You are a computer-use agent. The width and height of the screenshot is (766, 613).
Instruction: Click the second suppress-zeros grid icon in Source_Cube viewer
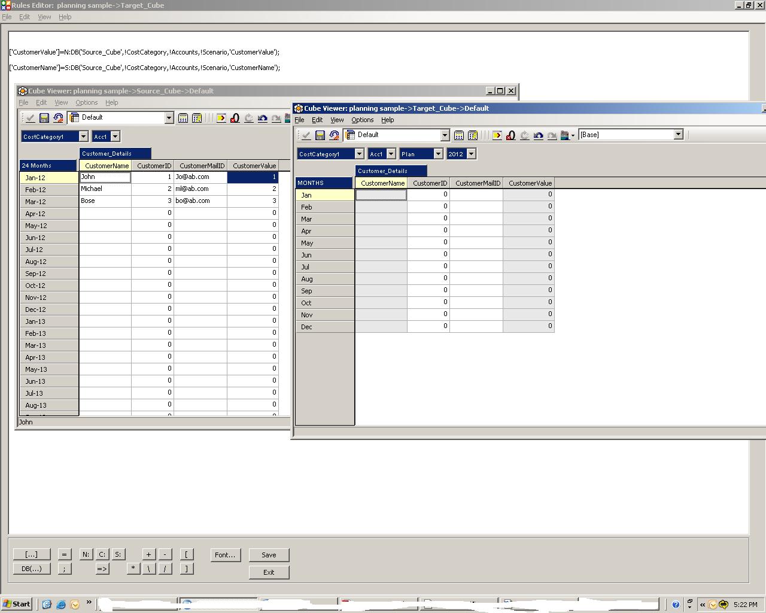(197, 118)
